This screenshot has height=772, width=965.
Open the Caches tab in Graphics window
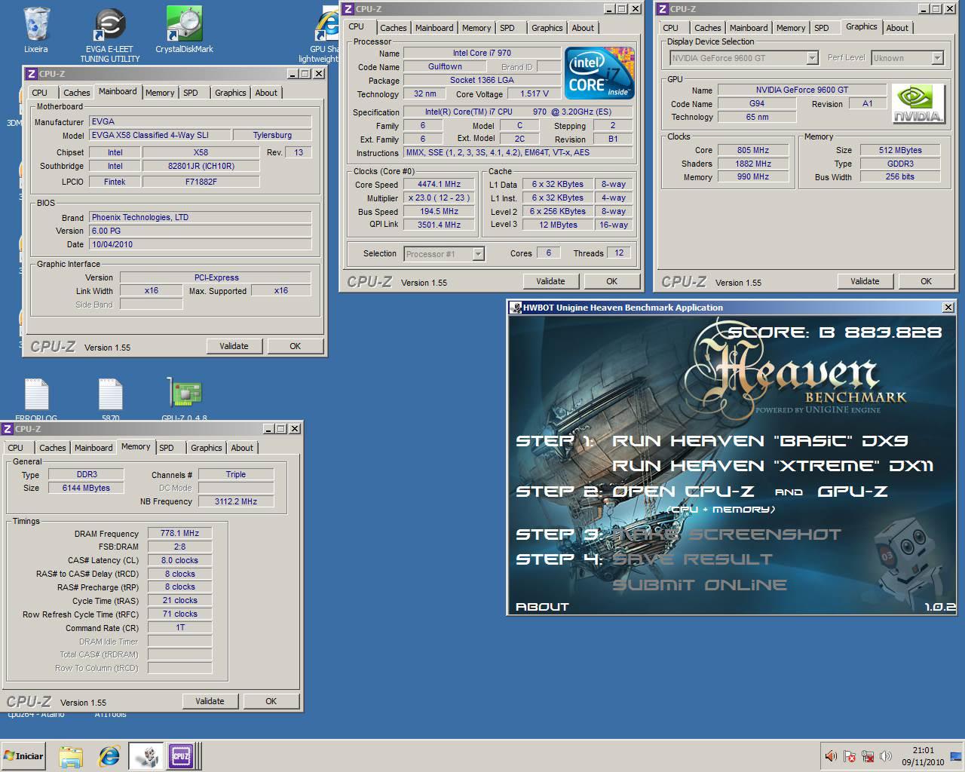707,28
